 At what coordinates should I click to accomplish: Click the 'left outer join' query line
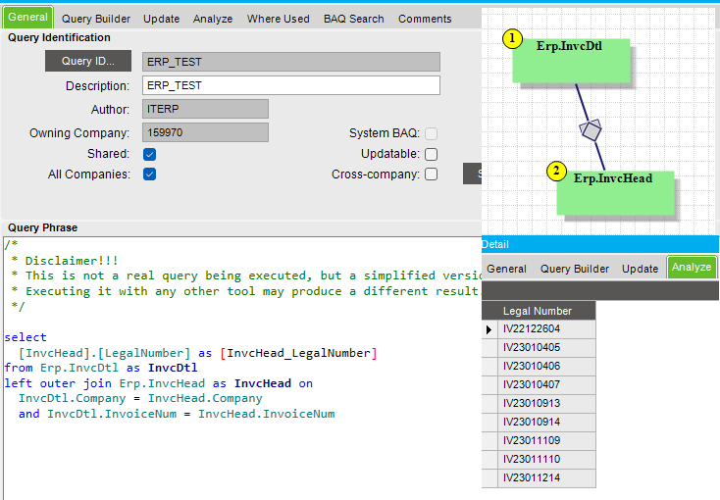click(x=158, y=383)
